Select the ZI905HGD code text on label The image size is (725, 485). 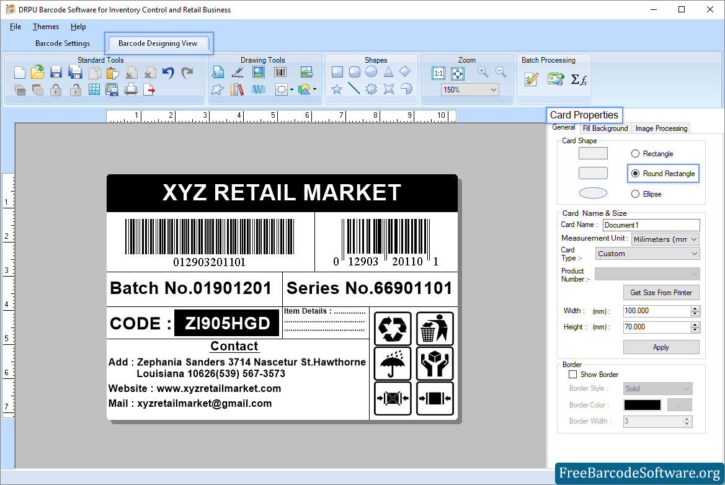pos(227,323)
